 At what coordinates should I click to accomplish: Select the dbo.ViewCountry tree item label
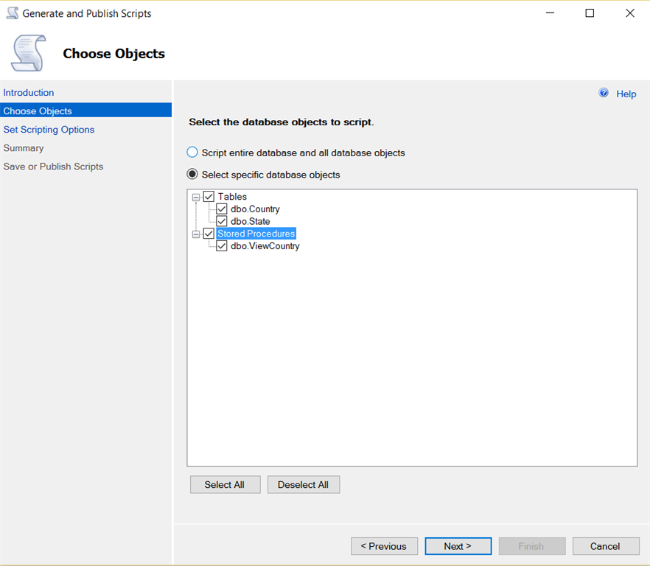click(265, 246)
